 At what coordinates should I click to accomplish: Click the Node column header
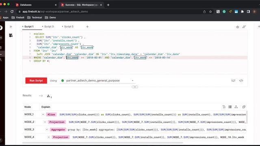click(x=28, y=107)
